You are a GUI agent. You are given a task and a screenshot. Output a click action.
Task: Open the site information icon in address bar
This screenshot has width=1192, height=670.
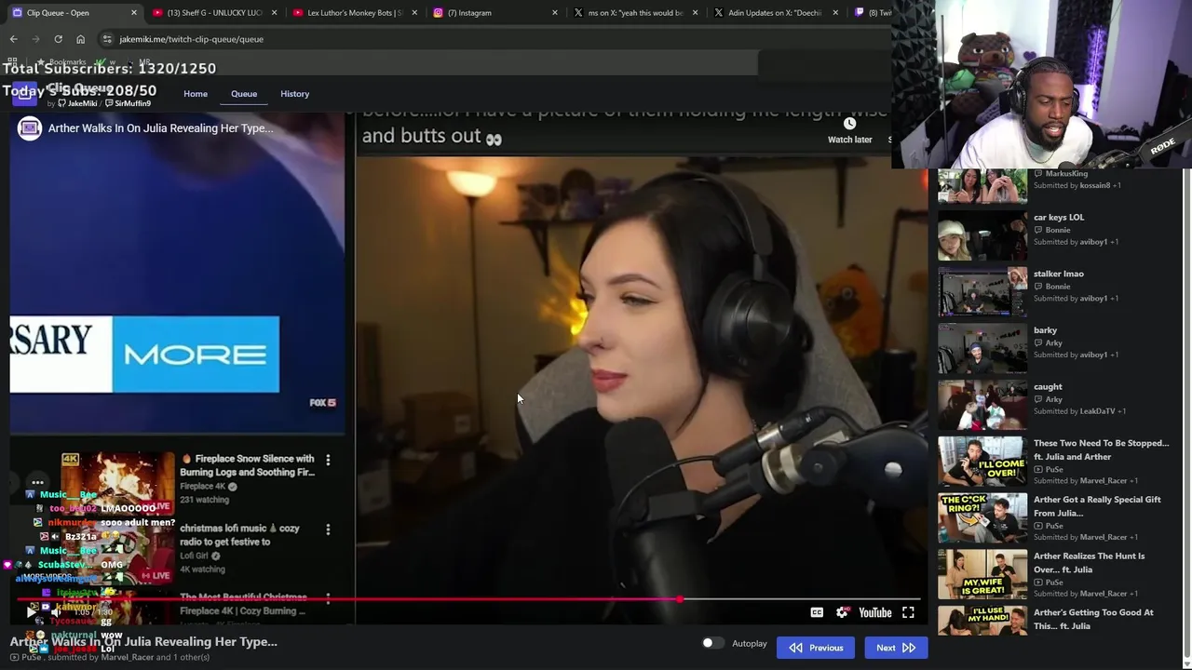pos(107,39)
